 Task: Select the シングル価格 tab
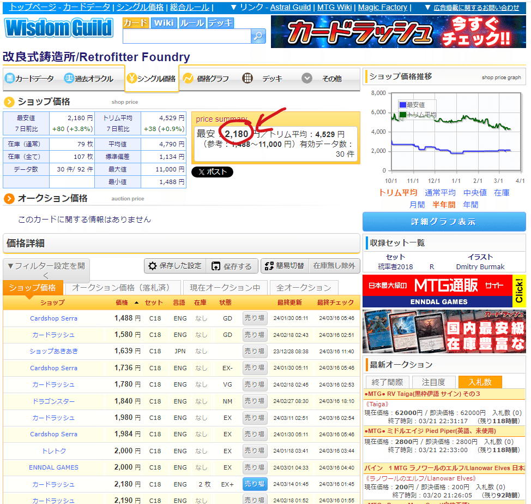click(x=152, y=79)
